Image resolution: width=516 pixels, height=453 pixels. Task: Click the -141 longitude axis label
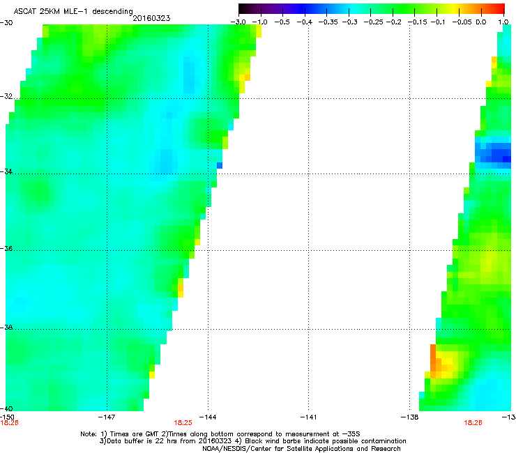[x=309, y=417]
